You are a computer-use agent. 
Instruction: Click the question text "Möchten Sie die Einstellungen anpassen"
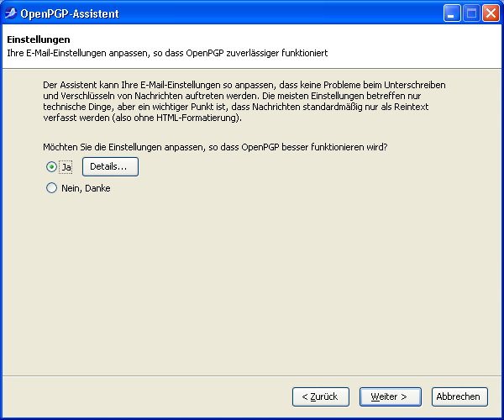point(124,147)
